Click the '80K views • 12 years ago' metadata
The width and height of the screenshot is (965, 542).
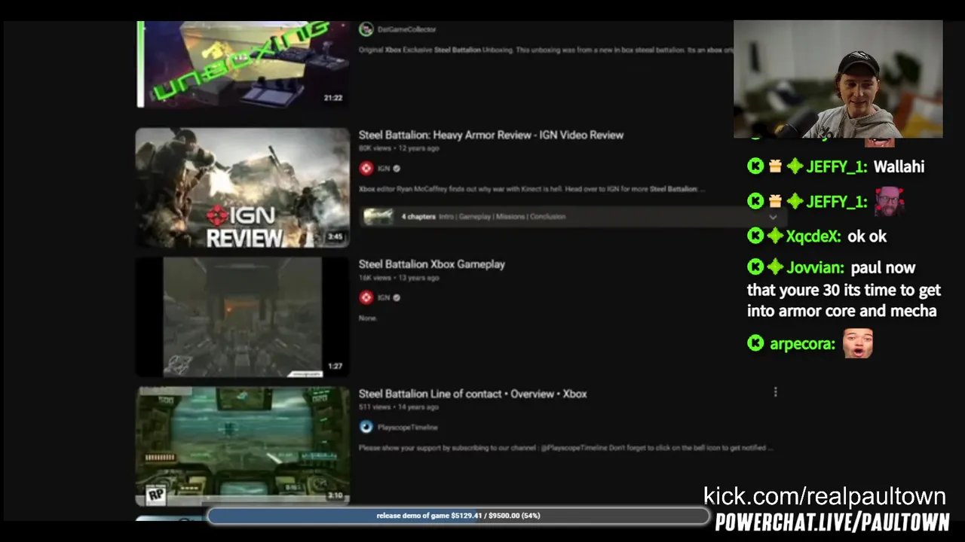[399, 148]
